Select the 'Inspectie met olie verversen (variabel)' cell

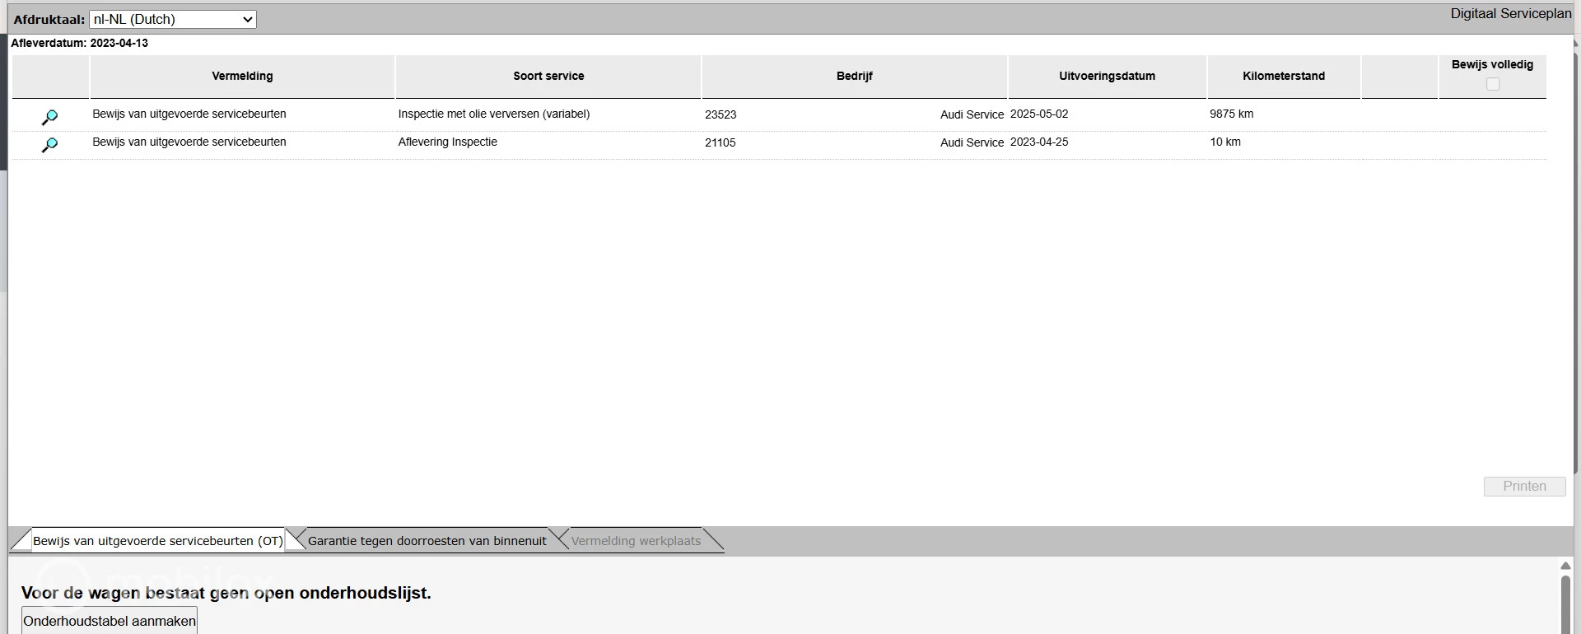point(493,114)
